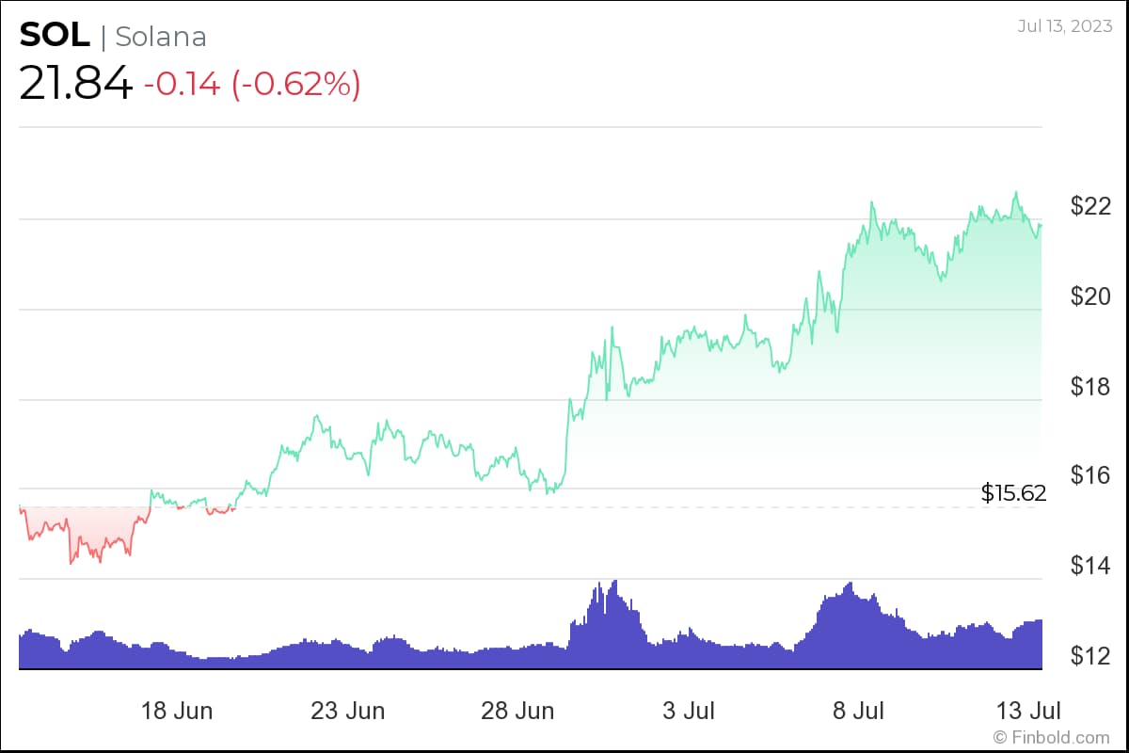Click the $15.62 baseline price label
Image resolution: width=1129 pixels, height=753 pixels.
click(x=1013, y=493)
